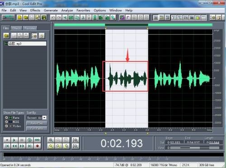
Task: Switch to the Files tab
Action: point(6,28)
